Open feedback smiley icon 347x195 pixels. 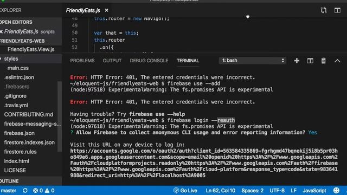(336, 190)
